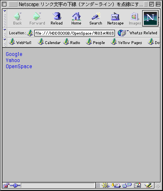The height and width of the screenshot is (191, 163).
Task: Open Yellow Pages personal toolbar bookmark
Action: click(126, 42)
